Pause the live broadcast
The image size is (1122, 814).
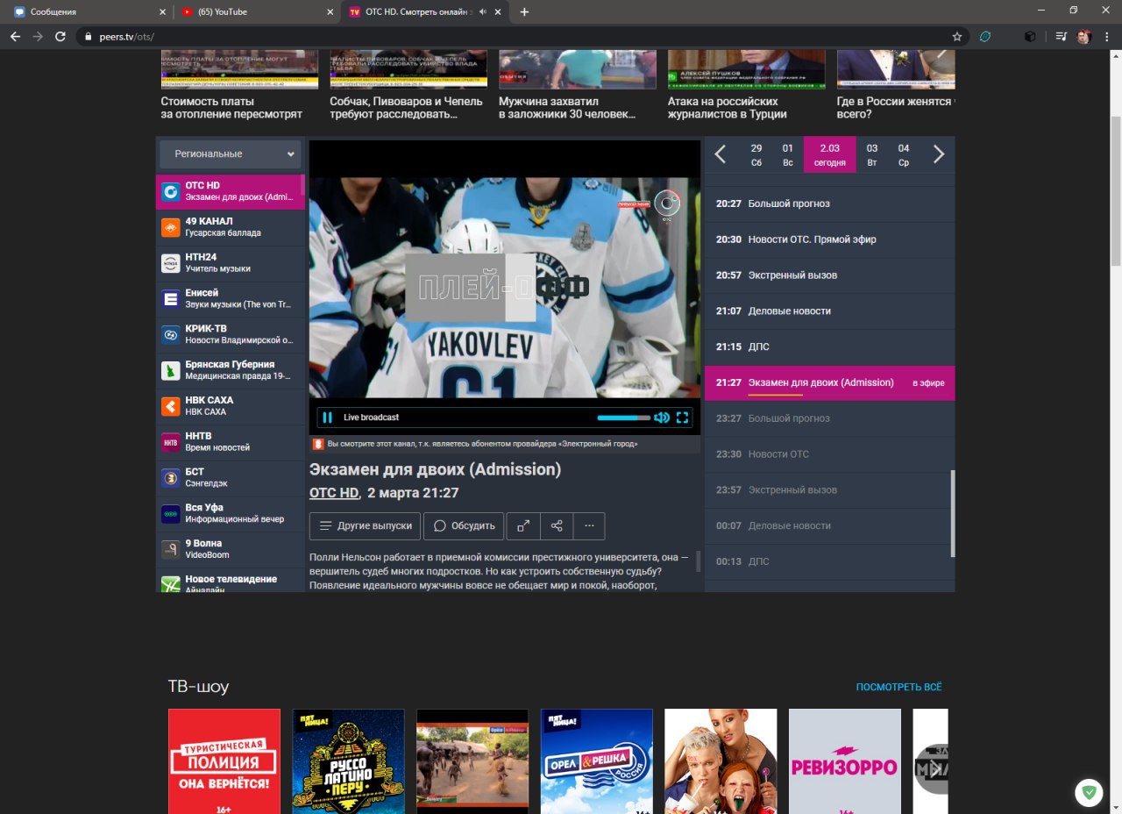[x=327, y=418]
